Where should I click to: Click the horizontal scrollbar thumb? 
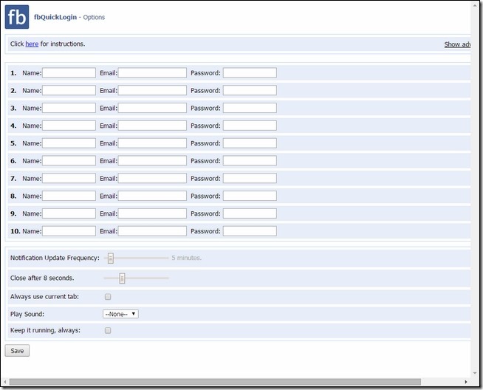[x=215, y=382]
